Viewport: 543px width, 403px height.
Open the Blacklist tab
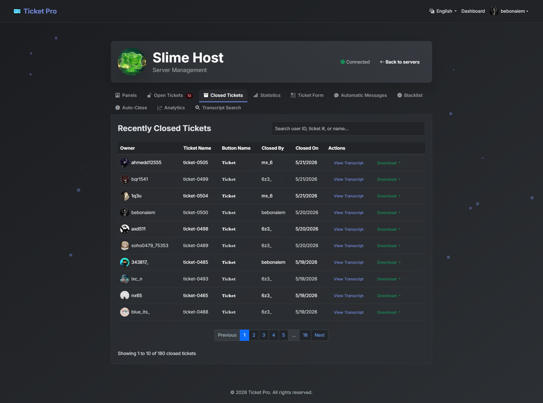point(410,95)
